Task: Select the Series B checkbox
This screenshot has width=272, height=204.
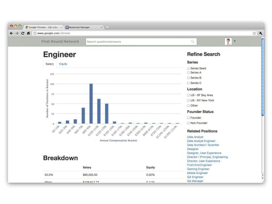Action: point(189,78)
